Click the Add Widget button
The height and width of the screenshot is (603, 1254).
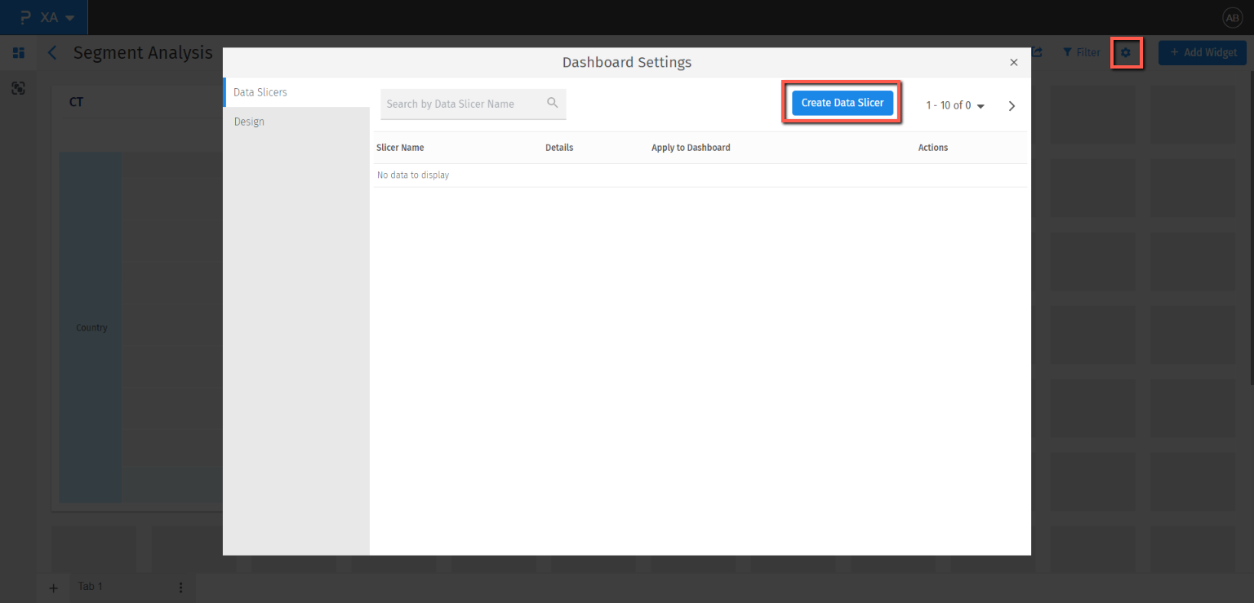click(x=1203, y=52)
